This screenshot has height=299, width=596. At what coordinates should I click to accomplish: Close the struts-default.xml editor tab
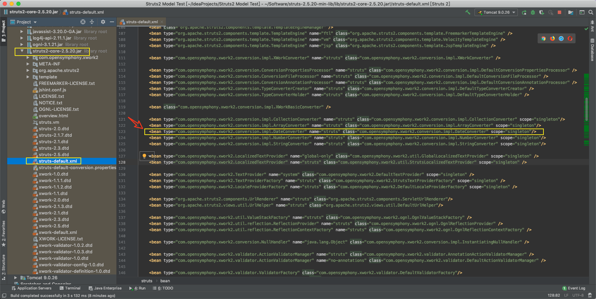point(162,22)
